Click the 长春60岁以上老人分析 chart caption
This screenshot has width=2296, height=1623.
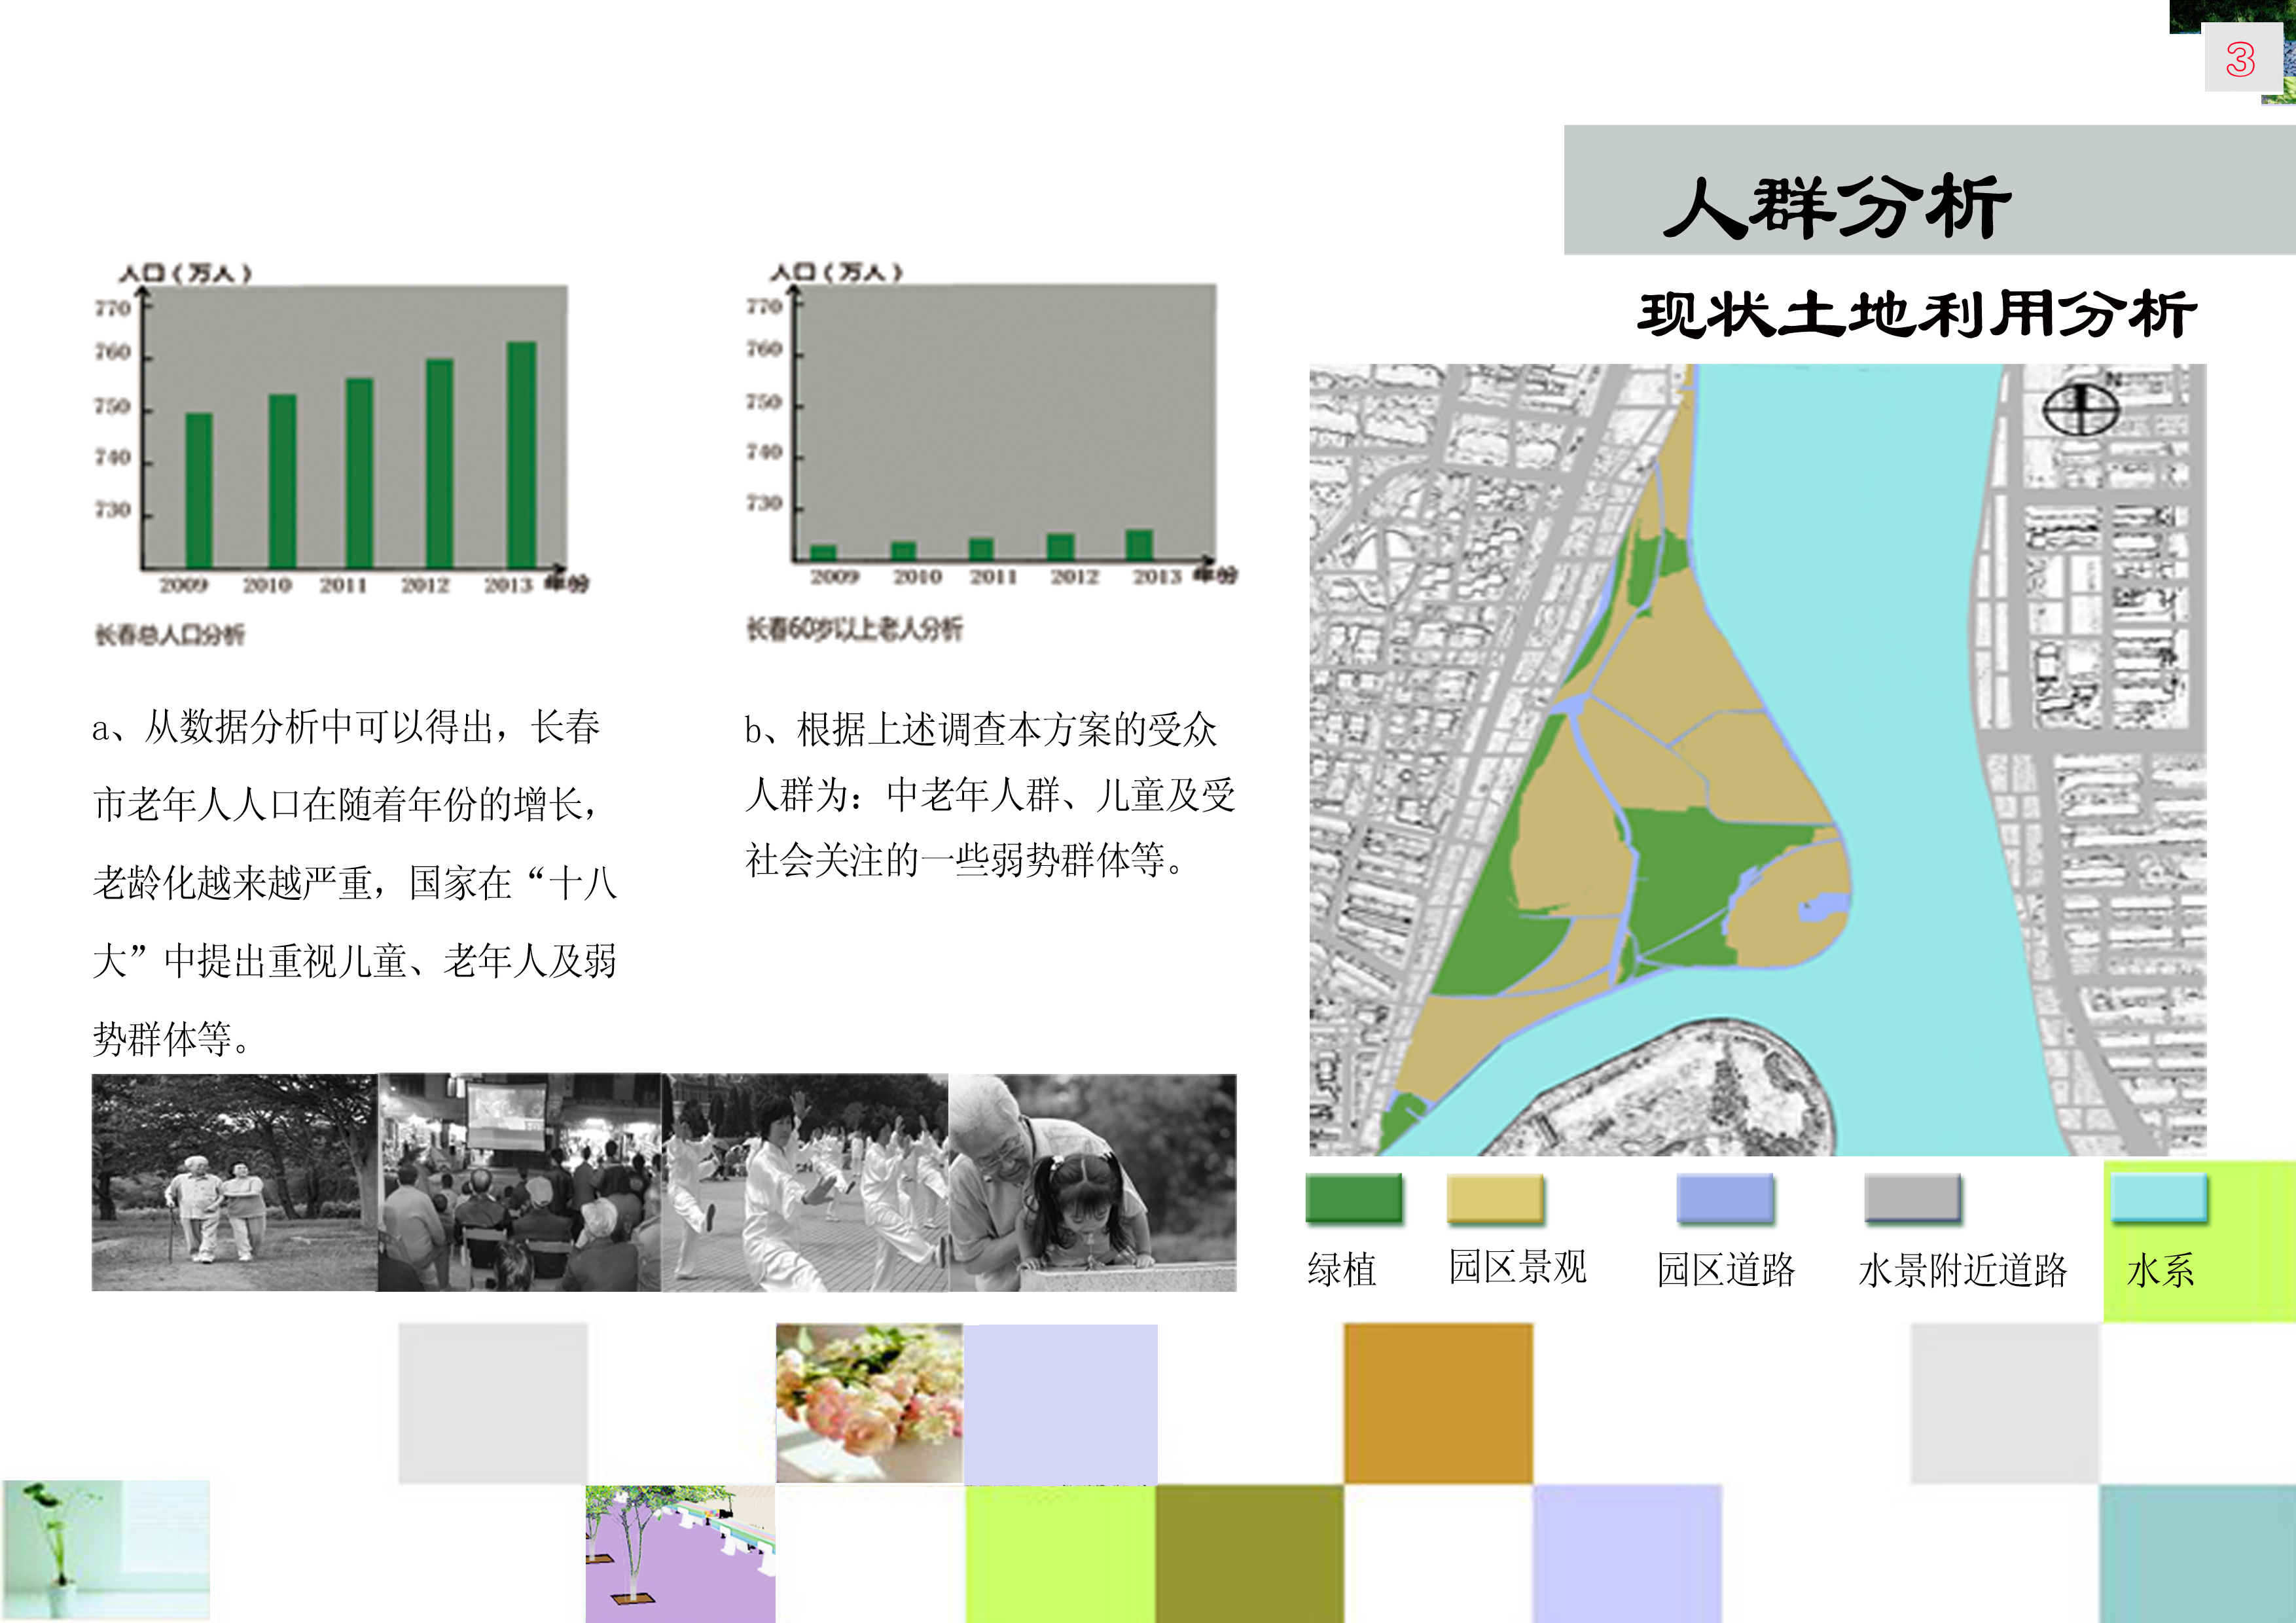[x=854, y=629]
